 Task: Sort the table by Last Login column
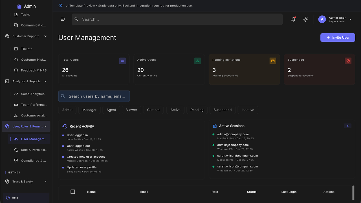[x=289, y=192]
